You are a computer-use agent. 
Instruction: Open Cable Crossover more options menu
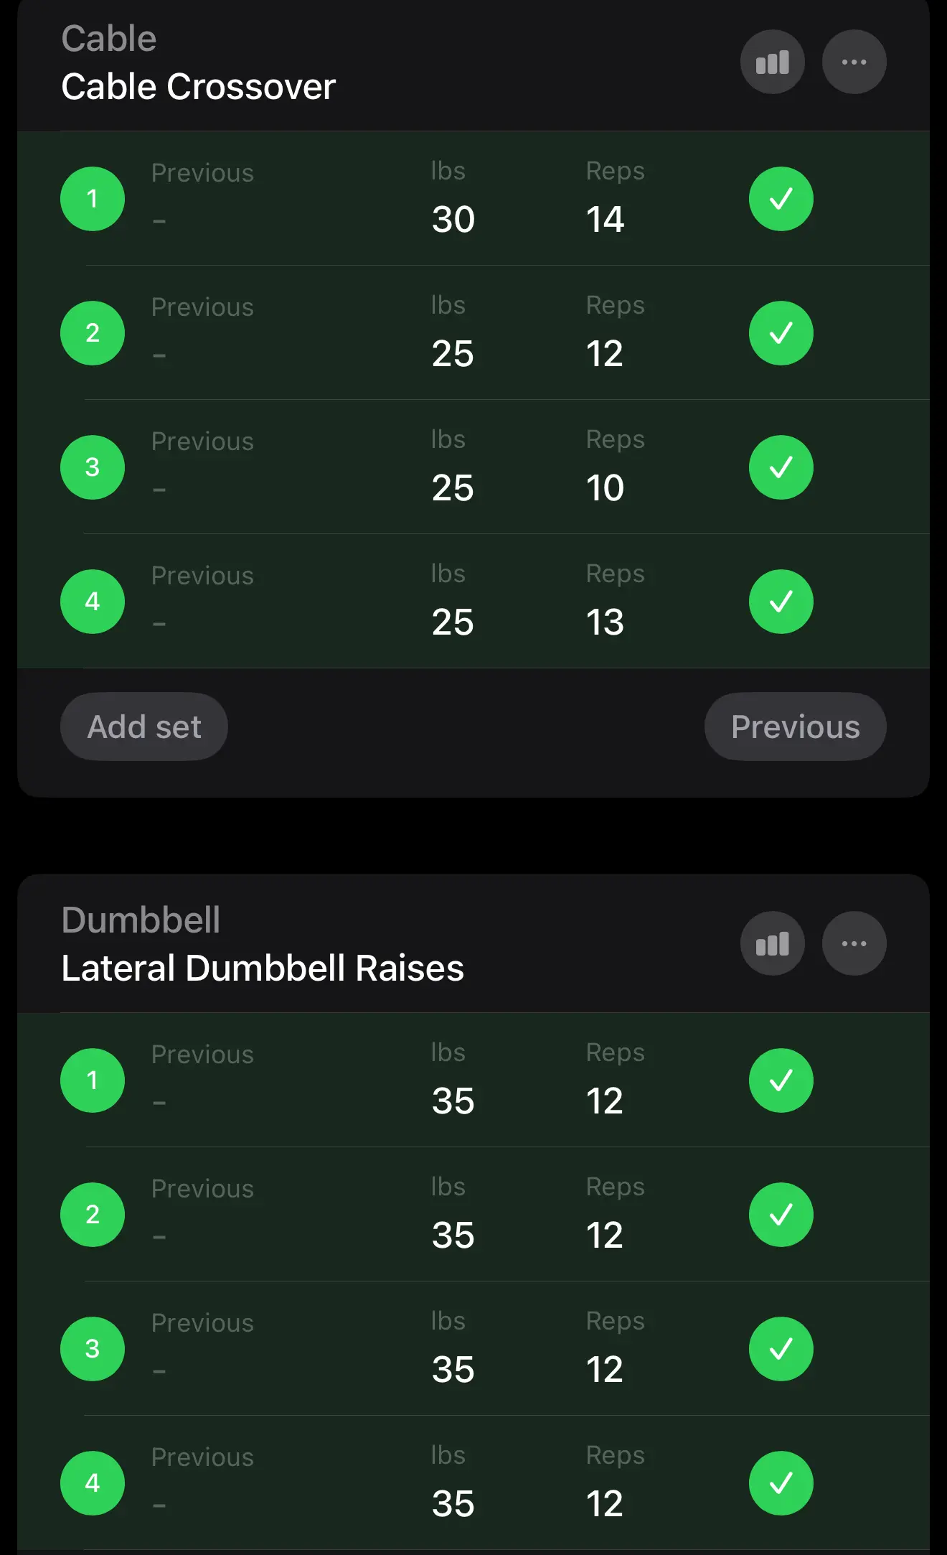[x=854, y=62]
